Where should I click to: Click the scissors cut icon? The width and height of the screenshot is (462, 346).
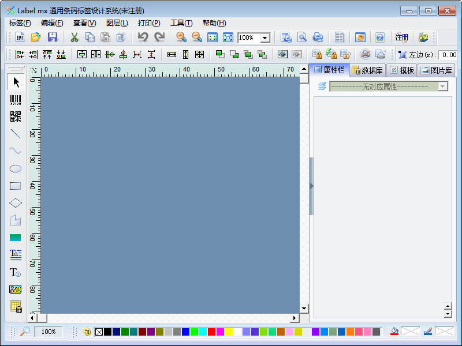(x=74, y=37)
